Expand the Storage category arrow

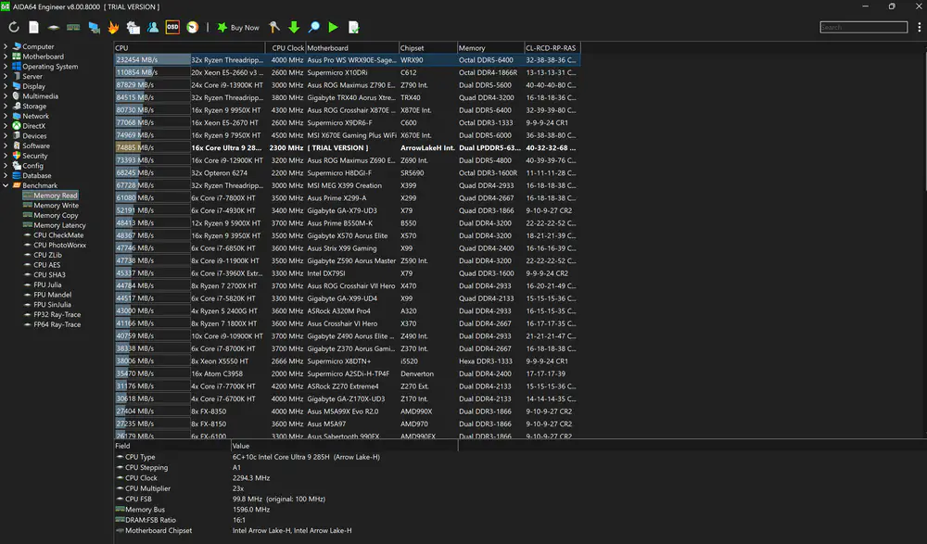[x=6, y=107]
